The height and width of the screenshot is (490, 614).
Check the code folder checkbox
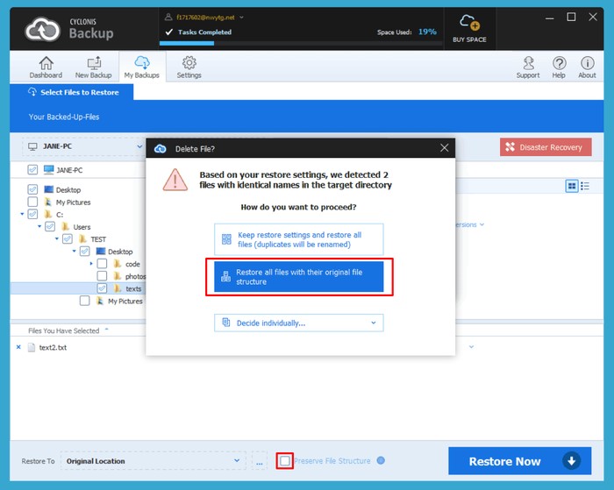(103, 264)
